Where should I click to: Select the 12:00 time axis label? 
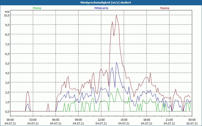[x=101, y=120]
